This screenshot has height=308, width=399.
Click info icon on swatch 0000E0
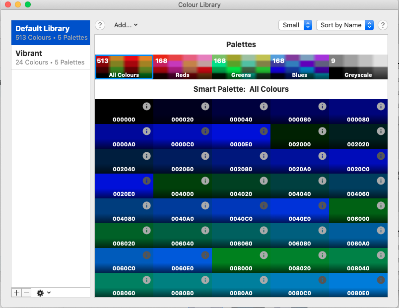264,131
